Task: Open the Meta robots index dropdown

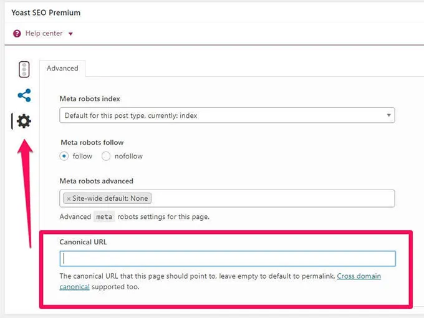Action: point(227,115)
